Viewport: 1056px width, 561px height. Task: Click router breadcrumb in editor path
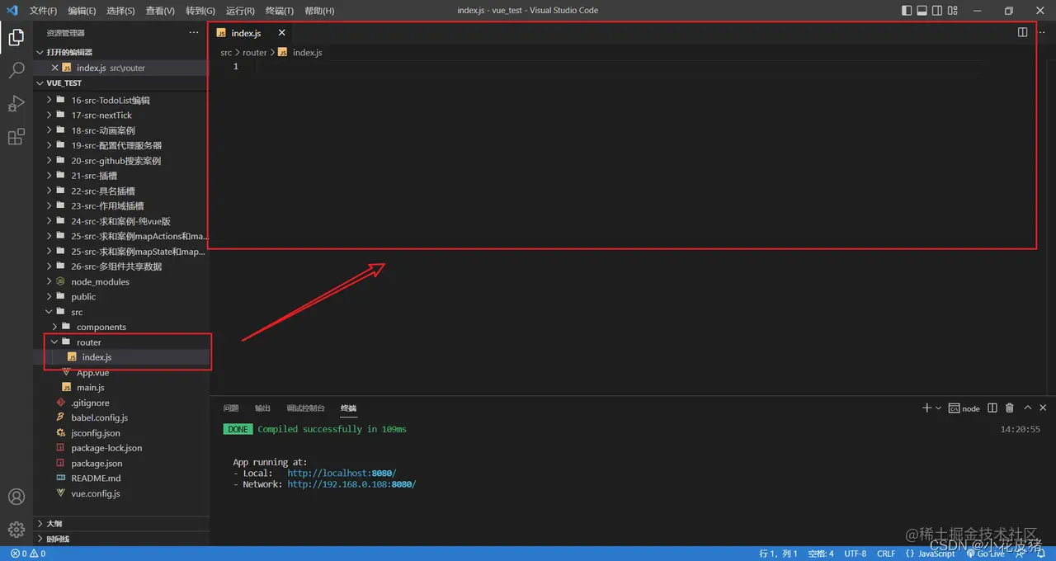255,52
